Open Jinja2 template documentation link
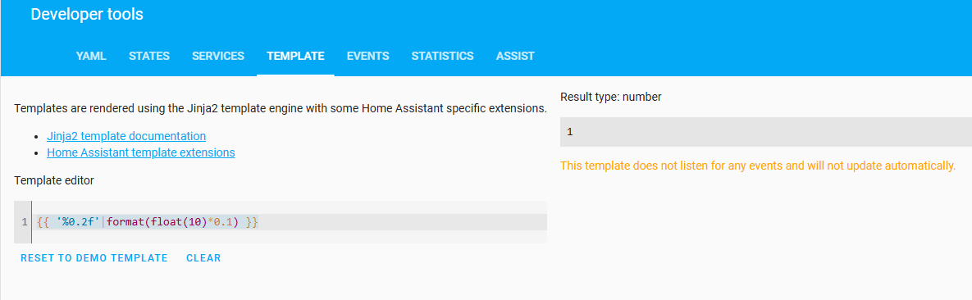Viewport: 972px width, 300px height. pyautogui.click(x=126, y=136)
